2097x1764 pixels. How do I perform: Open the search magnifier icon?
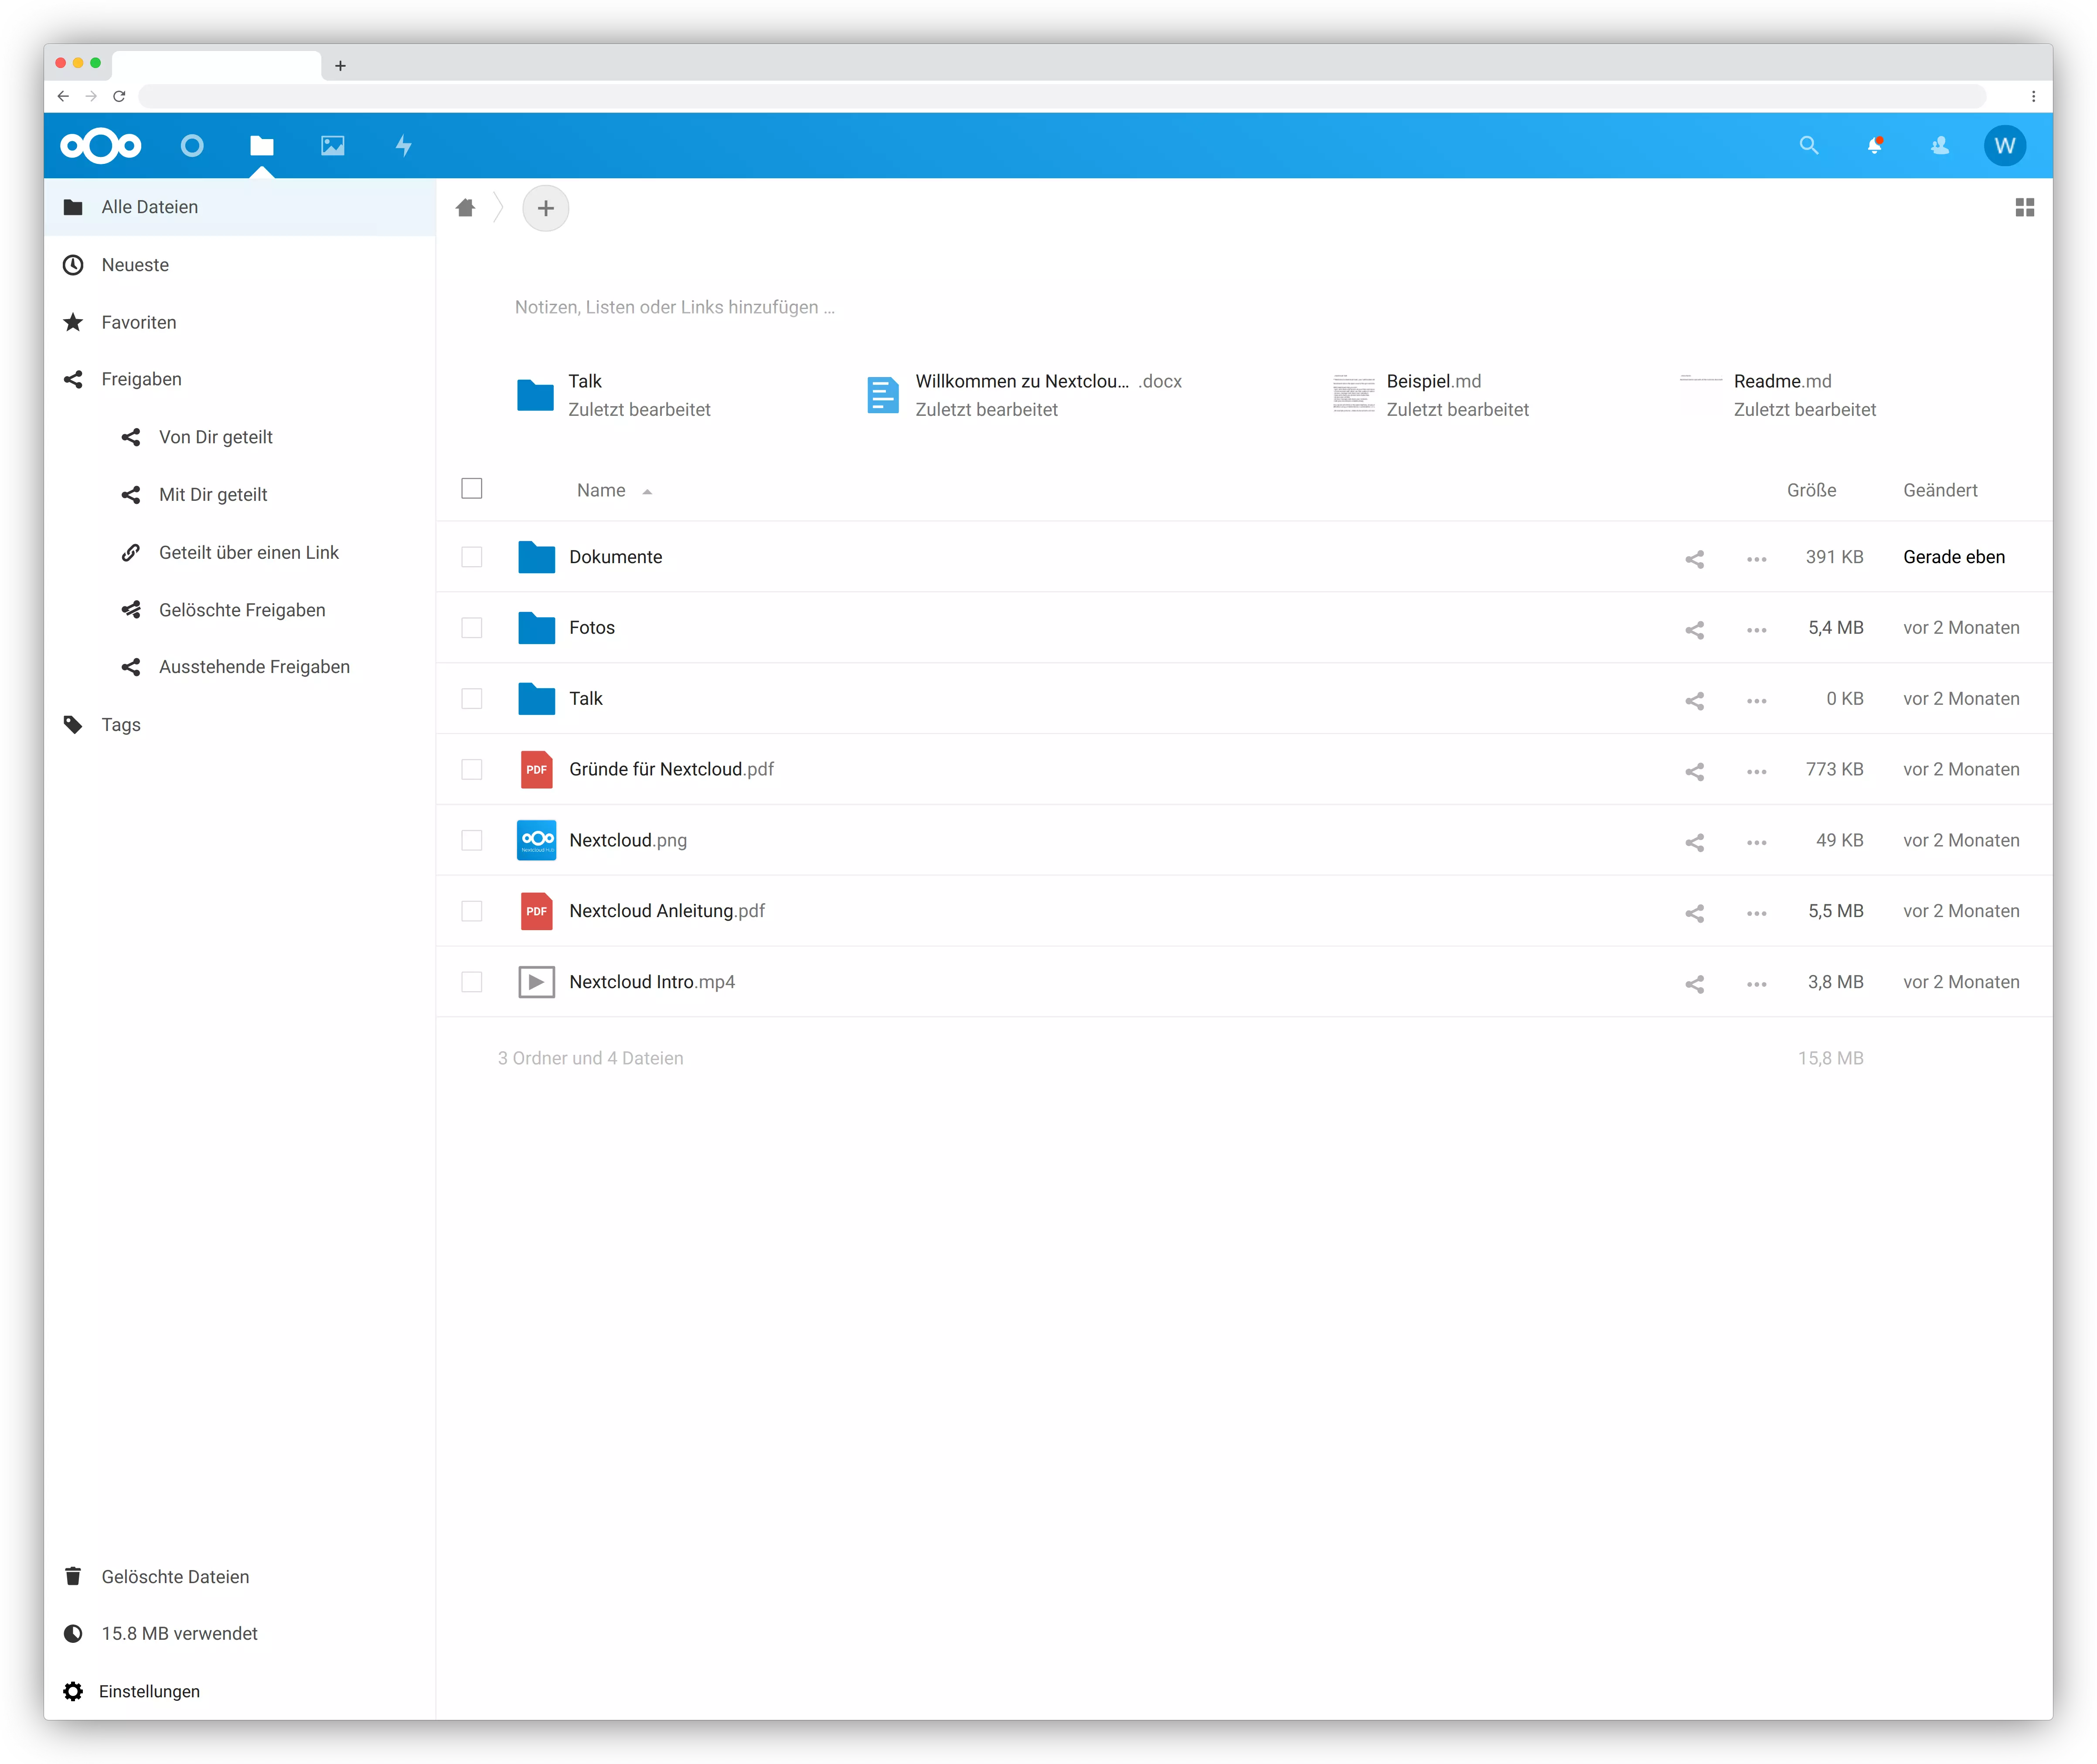[1809, 146]
